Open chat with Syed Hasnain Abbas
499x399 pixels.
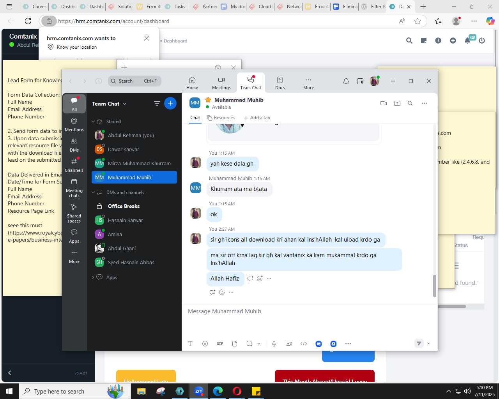(134, 262)
